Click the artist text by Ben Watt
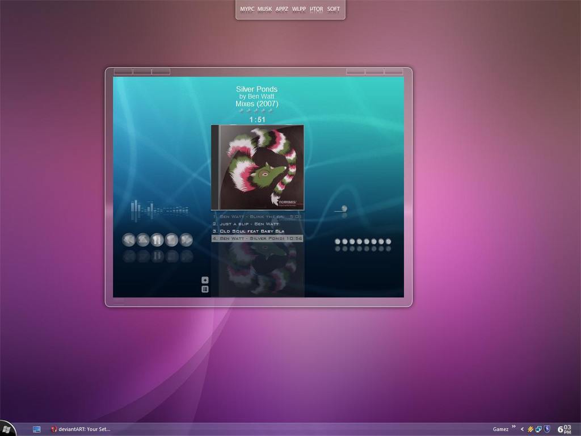Image resolution: width=581 pixels, height=436 pixels. click(x=257, y=97)
